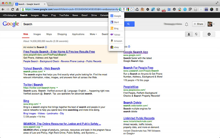The image size is (220, 138).
Task: Click the black gear extension icon in toolbar
Action: [148, 9]
